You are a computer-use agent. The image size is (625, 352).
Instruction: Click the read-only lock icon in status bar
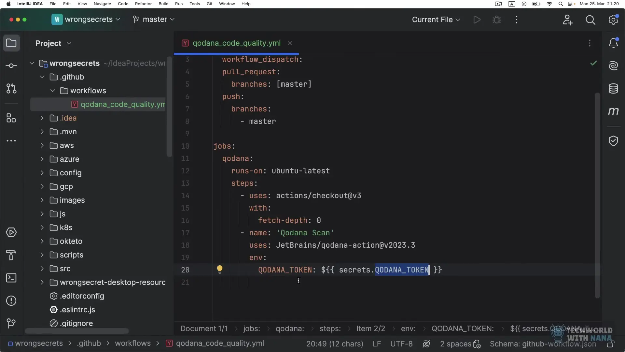click(611, 344)
